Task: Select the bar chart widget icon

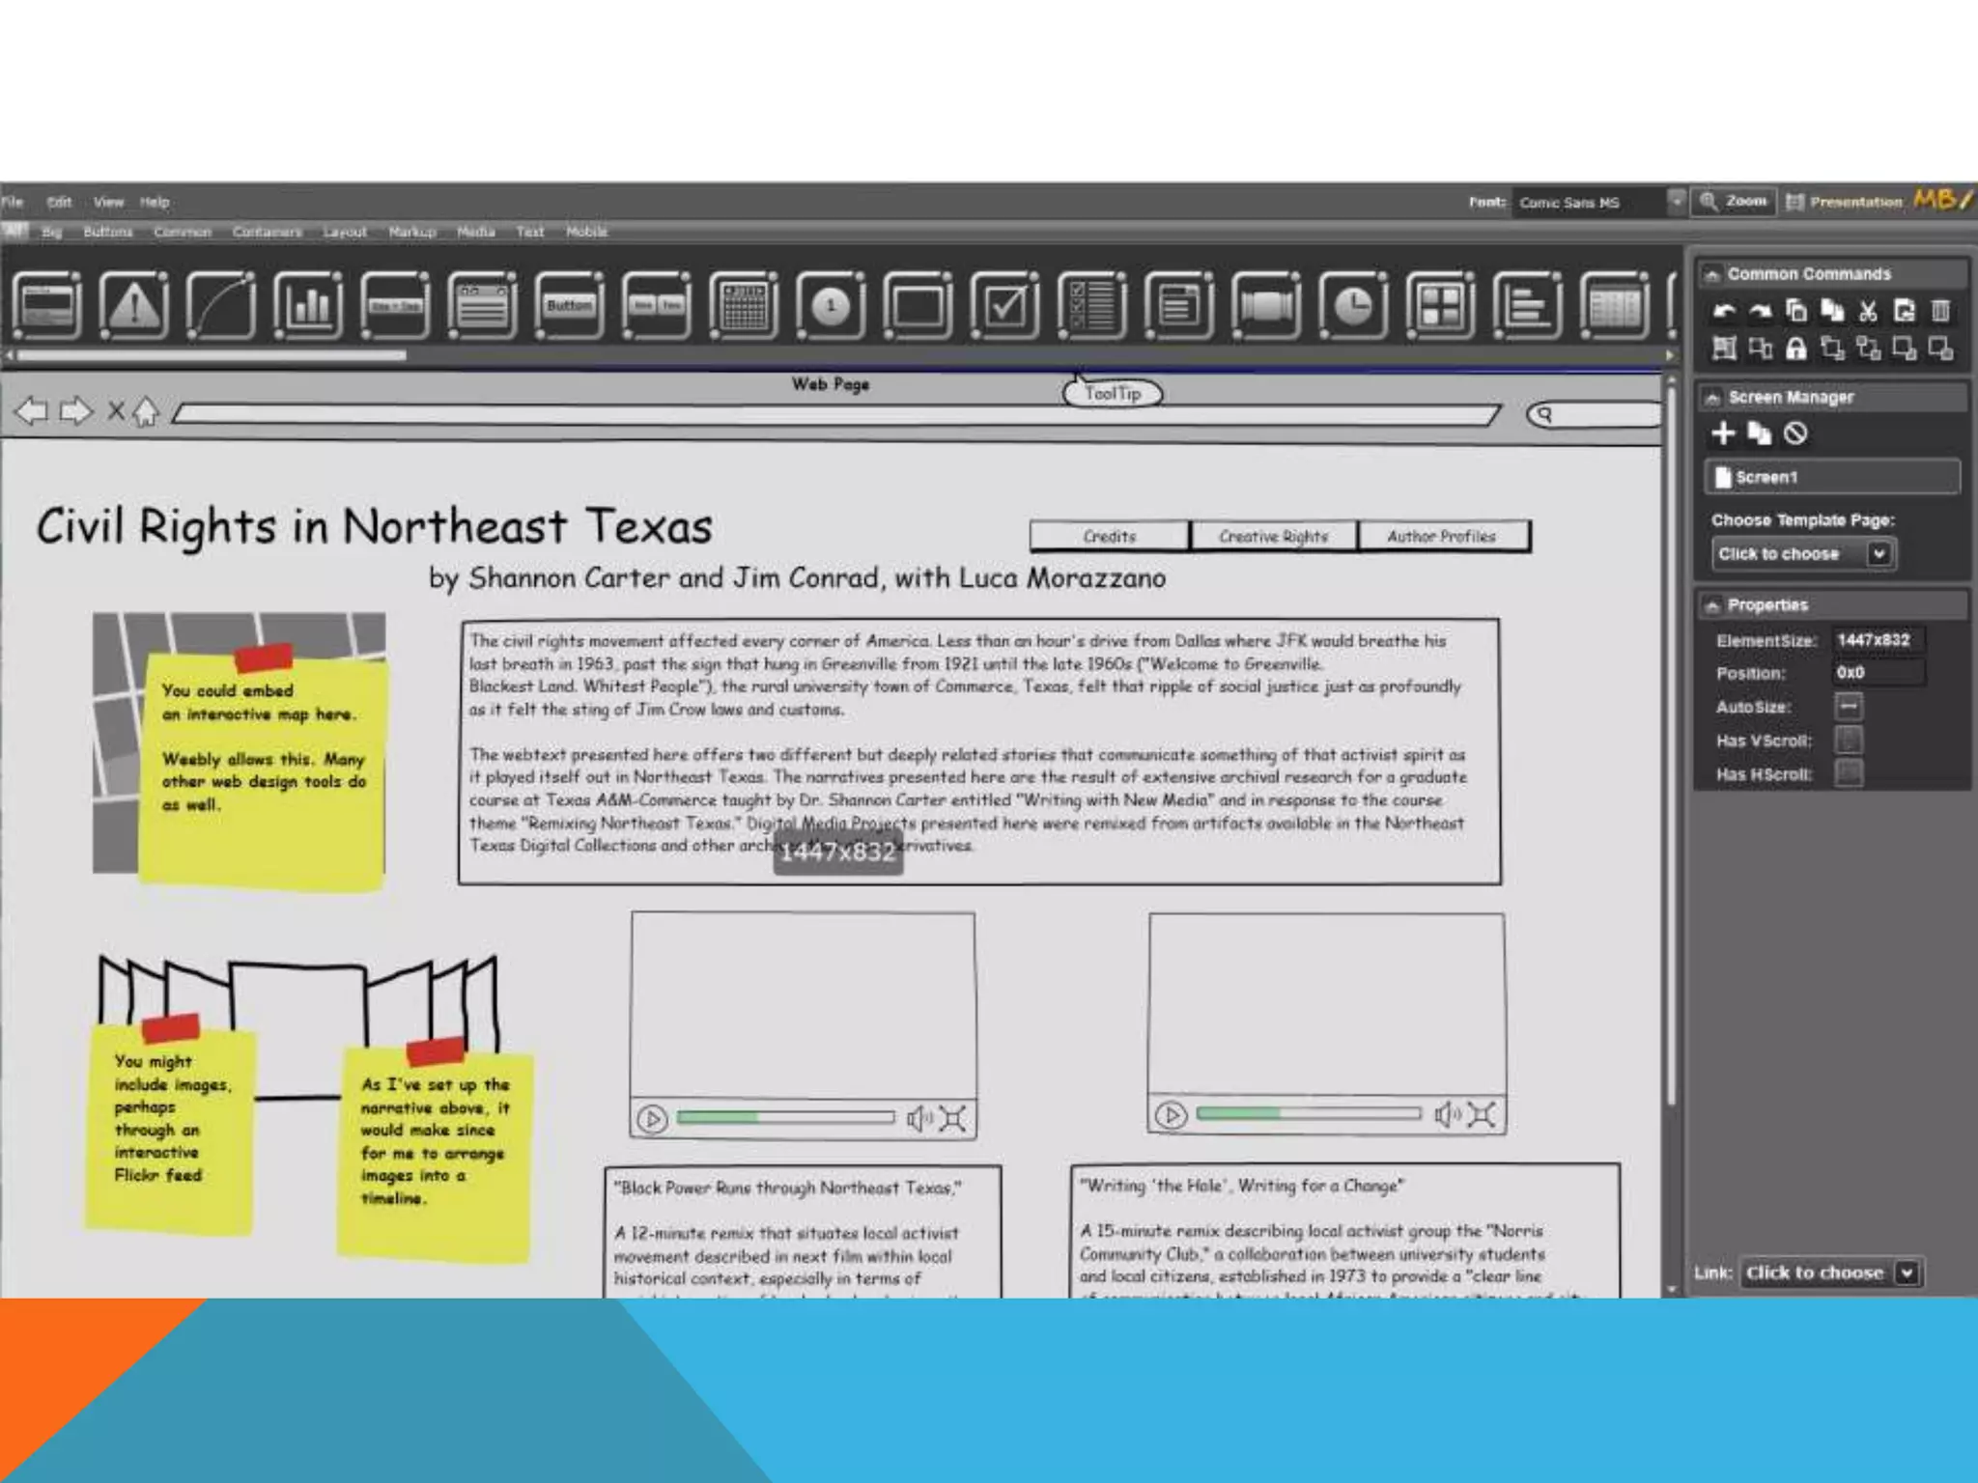Action: [x=308, y=307]
